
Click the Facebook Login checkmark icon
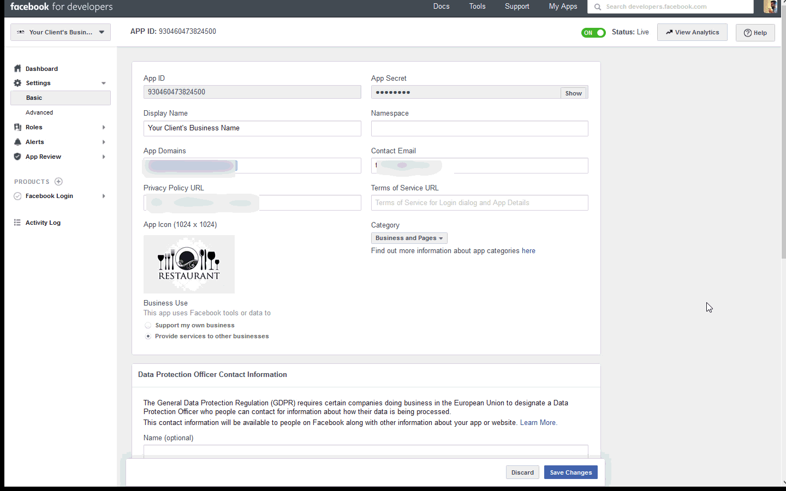[x=17, y=196]
